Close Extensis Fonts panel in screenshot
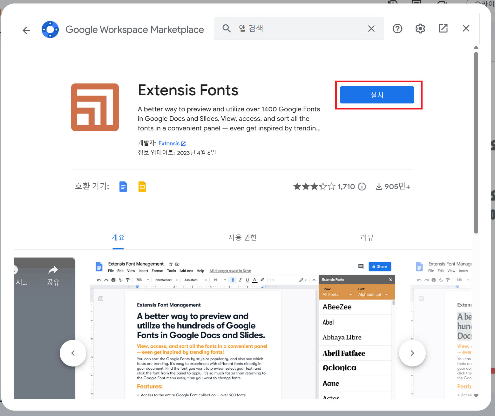 (x=391, y=280)
